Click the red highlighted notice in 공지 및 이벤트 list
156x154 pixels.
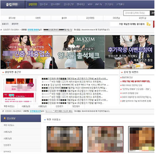pyautogui.click(x=136, y=81)
